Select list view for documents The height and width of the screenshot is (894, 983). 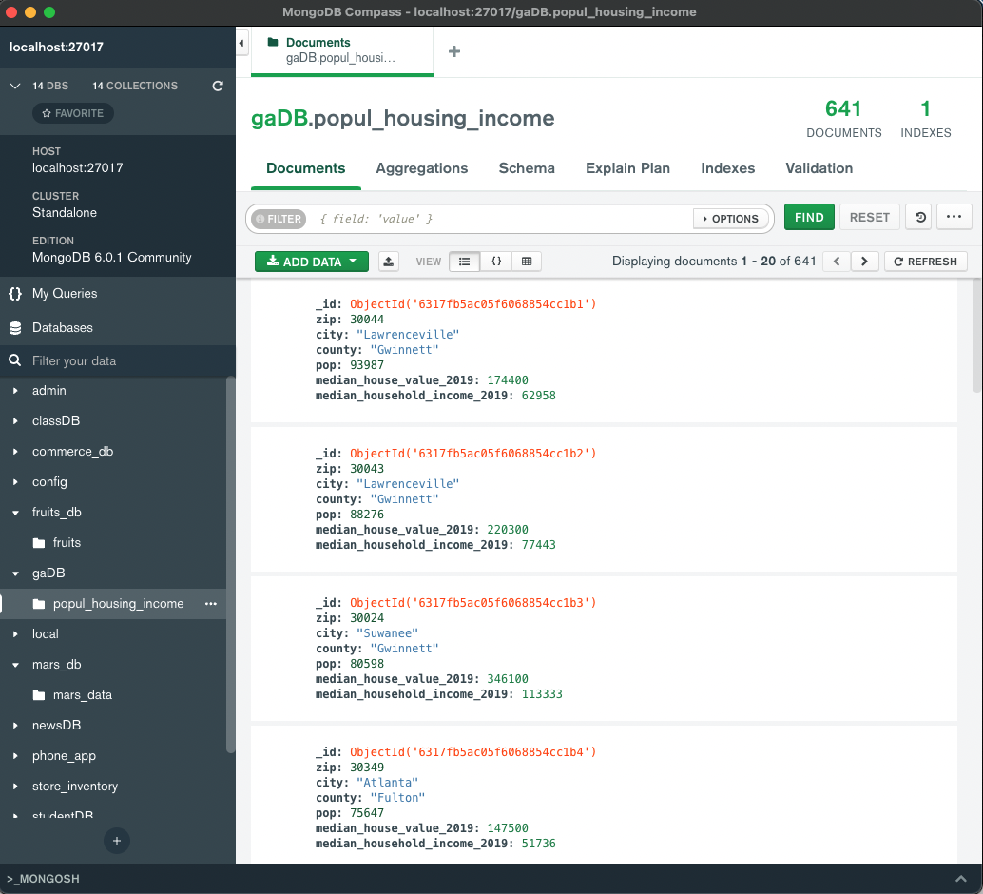pos(464,261)
